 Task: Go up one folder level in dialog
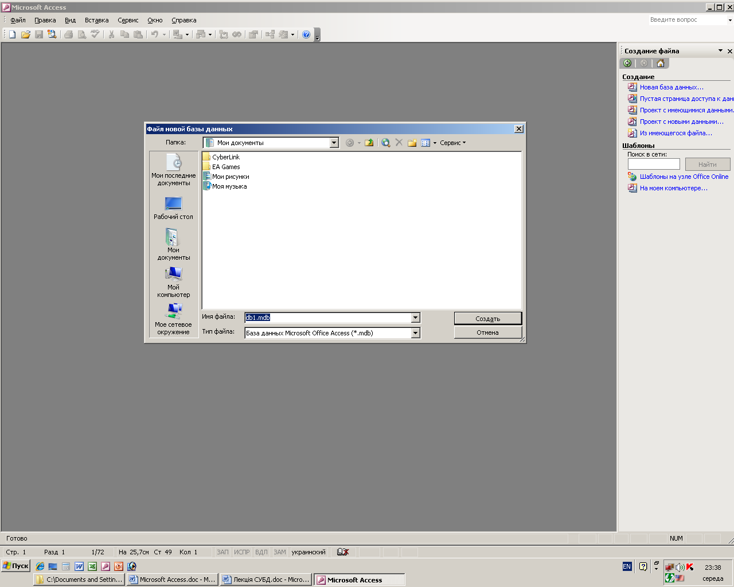pos(369,143)
